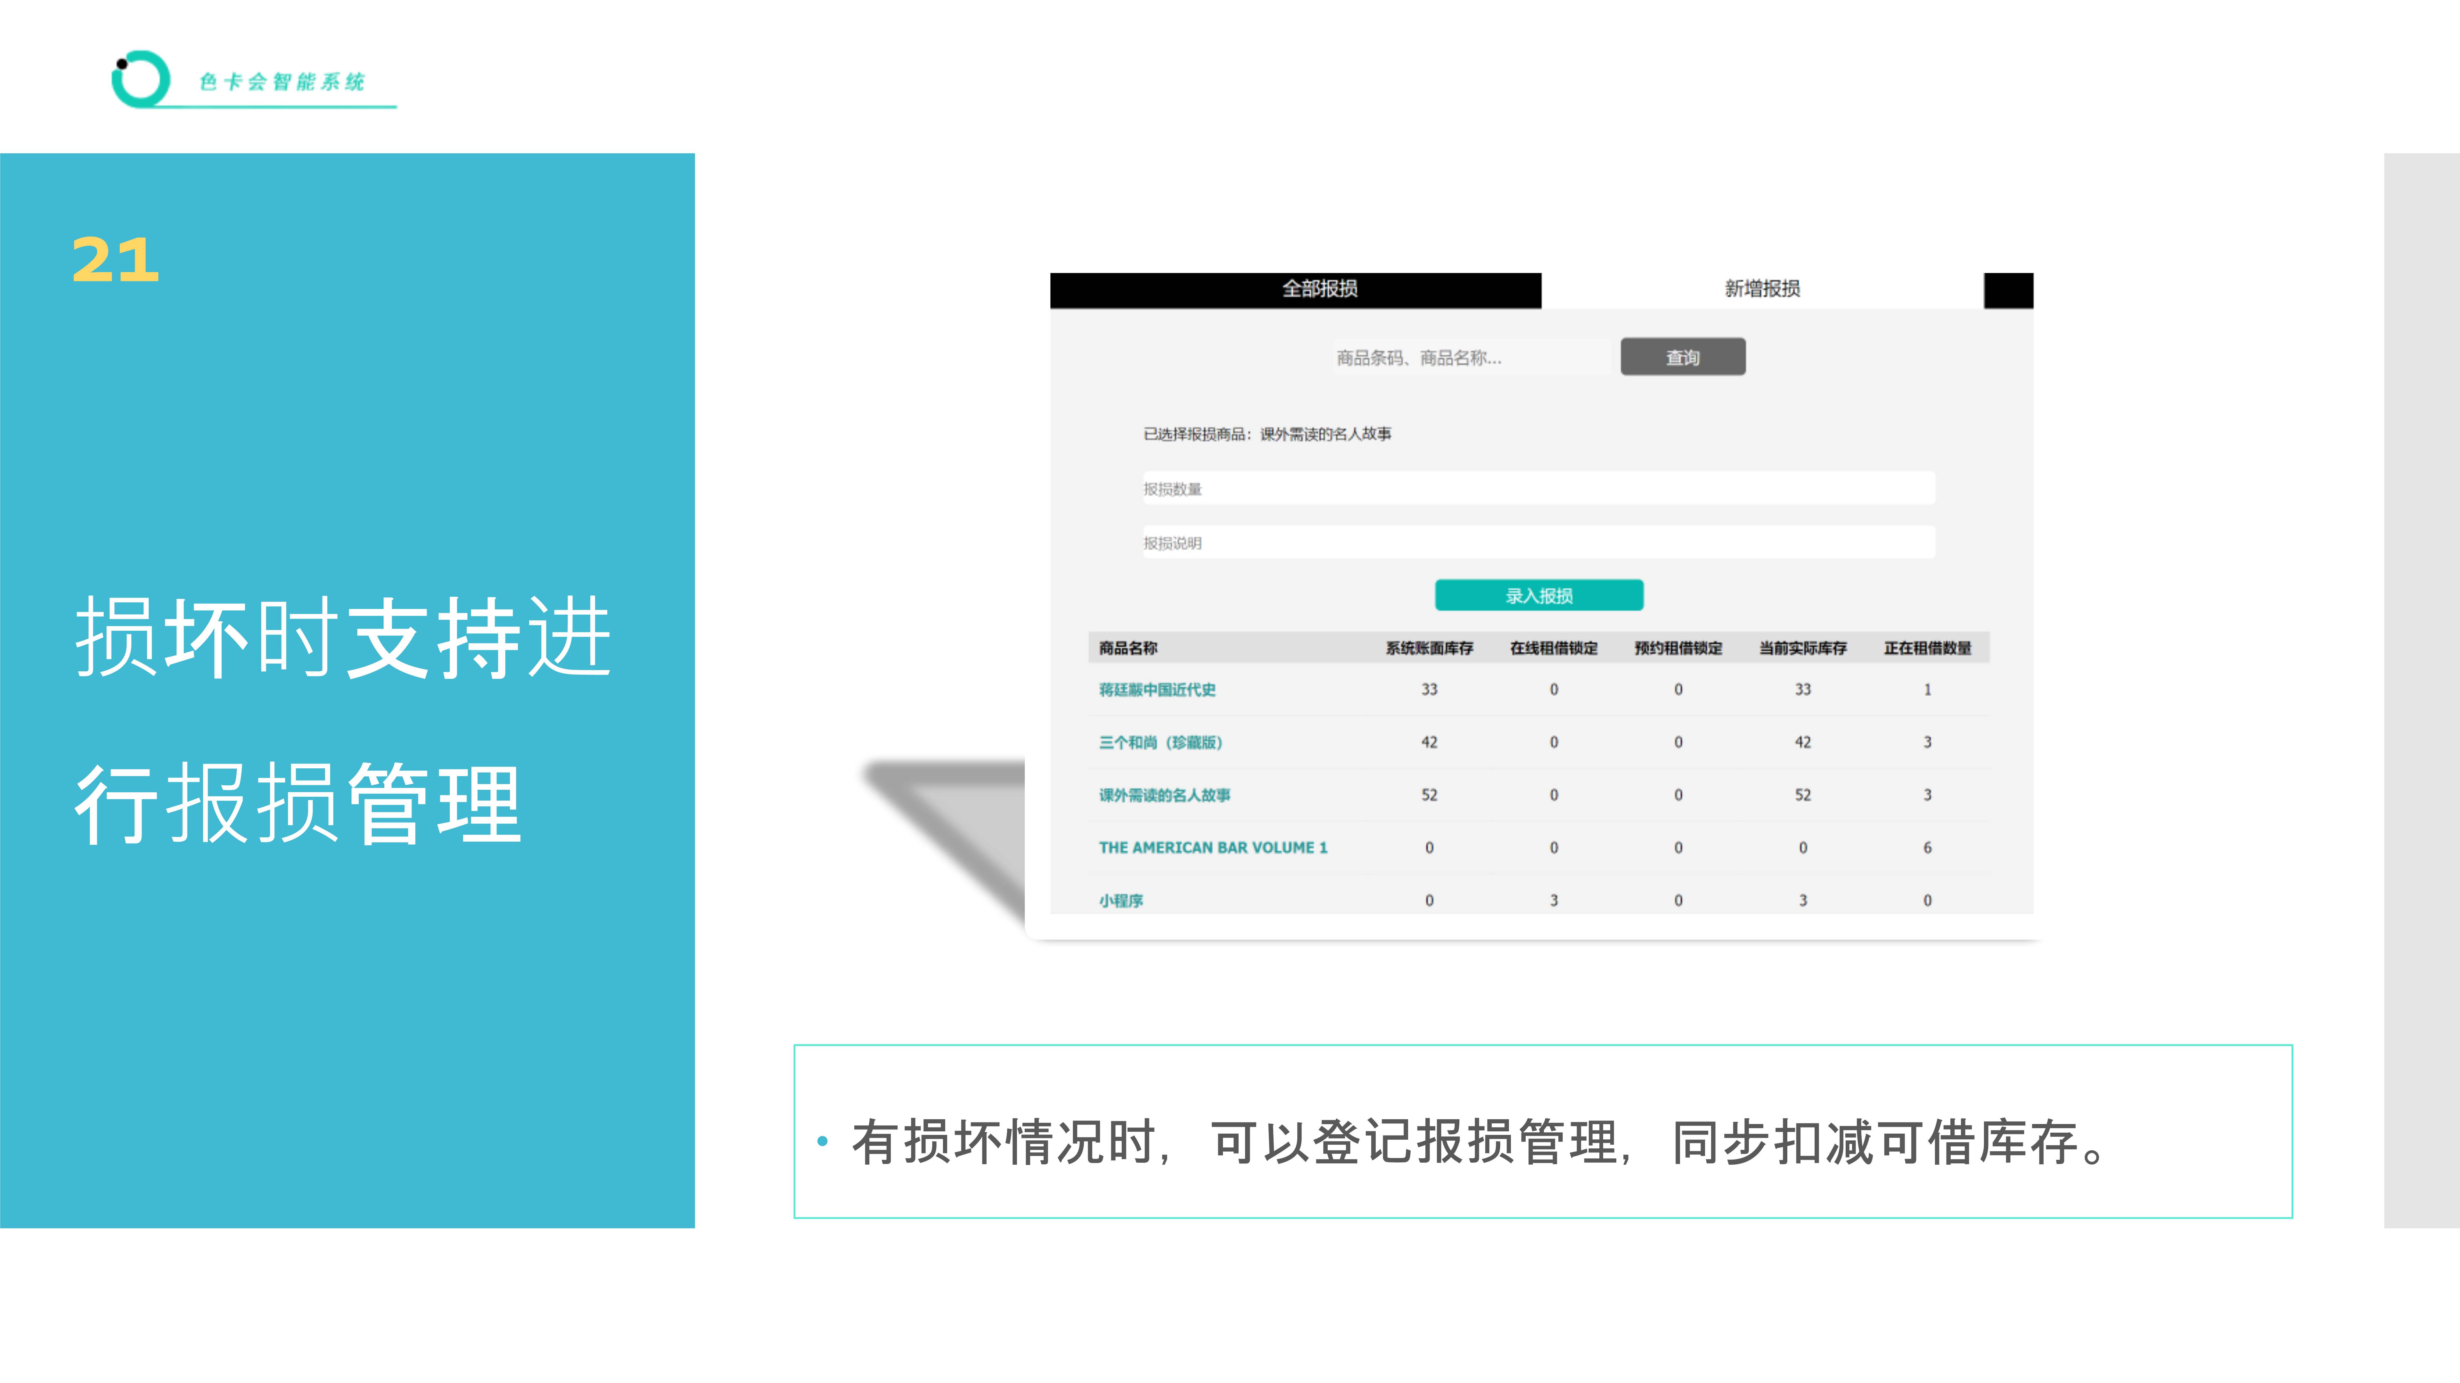
Task: Open the 蒋廷黻中国近代史 product link
Action: pos(1157,690)
